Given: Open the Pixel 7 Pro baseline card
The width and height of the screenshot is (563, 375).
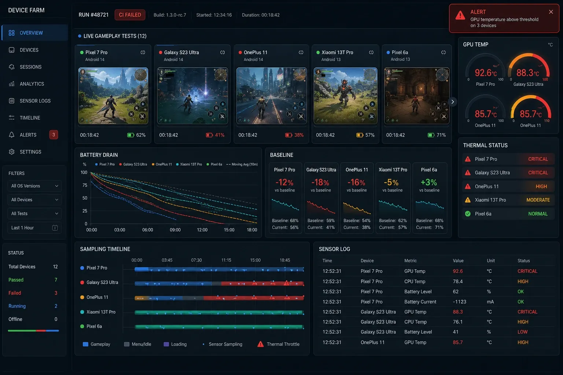Looking at the screenshot, I should pyautogui.click(x=285, y=198).
